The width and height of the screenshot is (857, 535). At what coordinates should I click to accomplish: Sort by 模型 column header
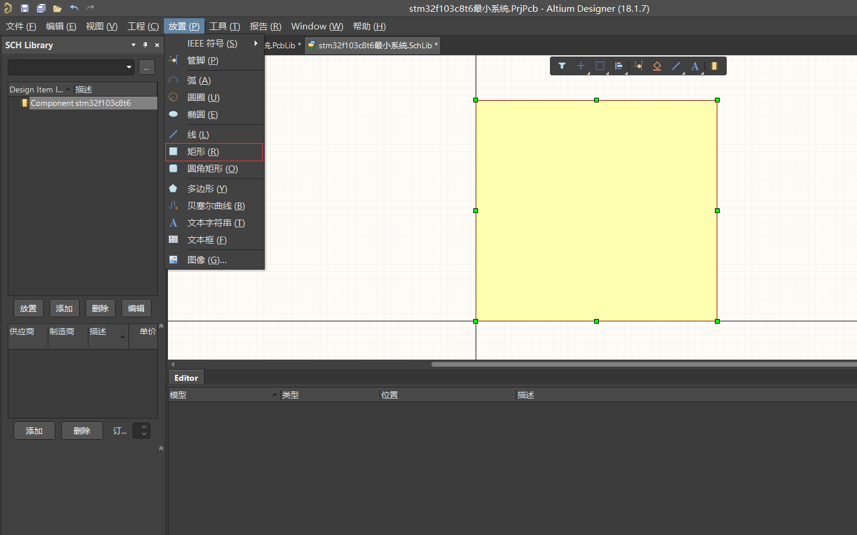tap(223, 395)
